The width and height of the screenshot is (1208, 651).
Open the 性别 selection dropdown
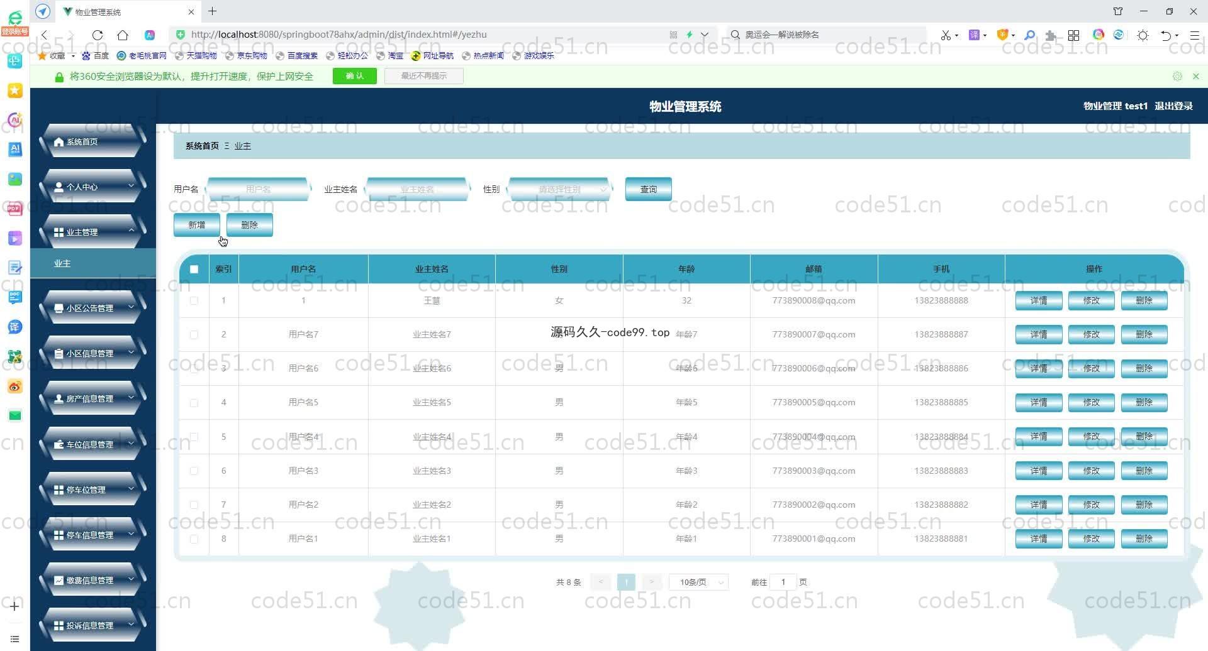coord(559,189)
